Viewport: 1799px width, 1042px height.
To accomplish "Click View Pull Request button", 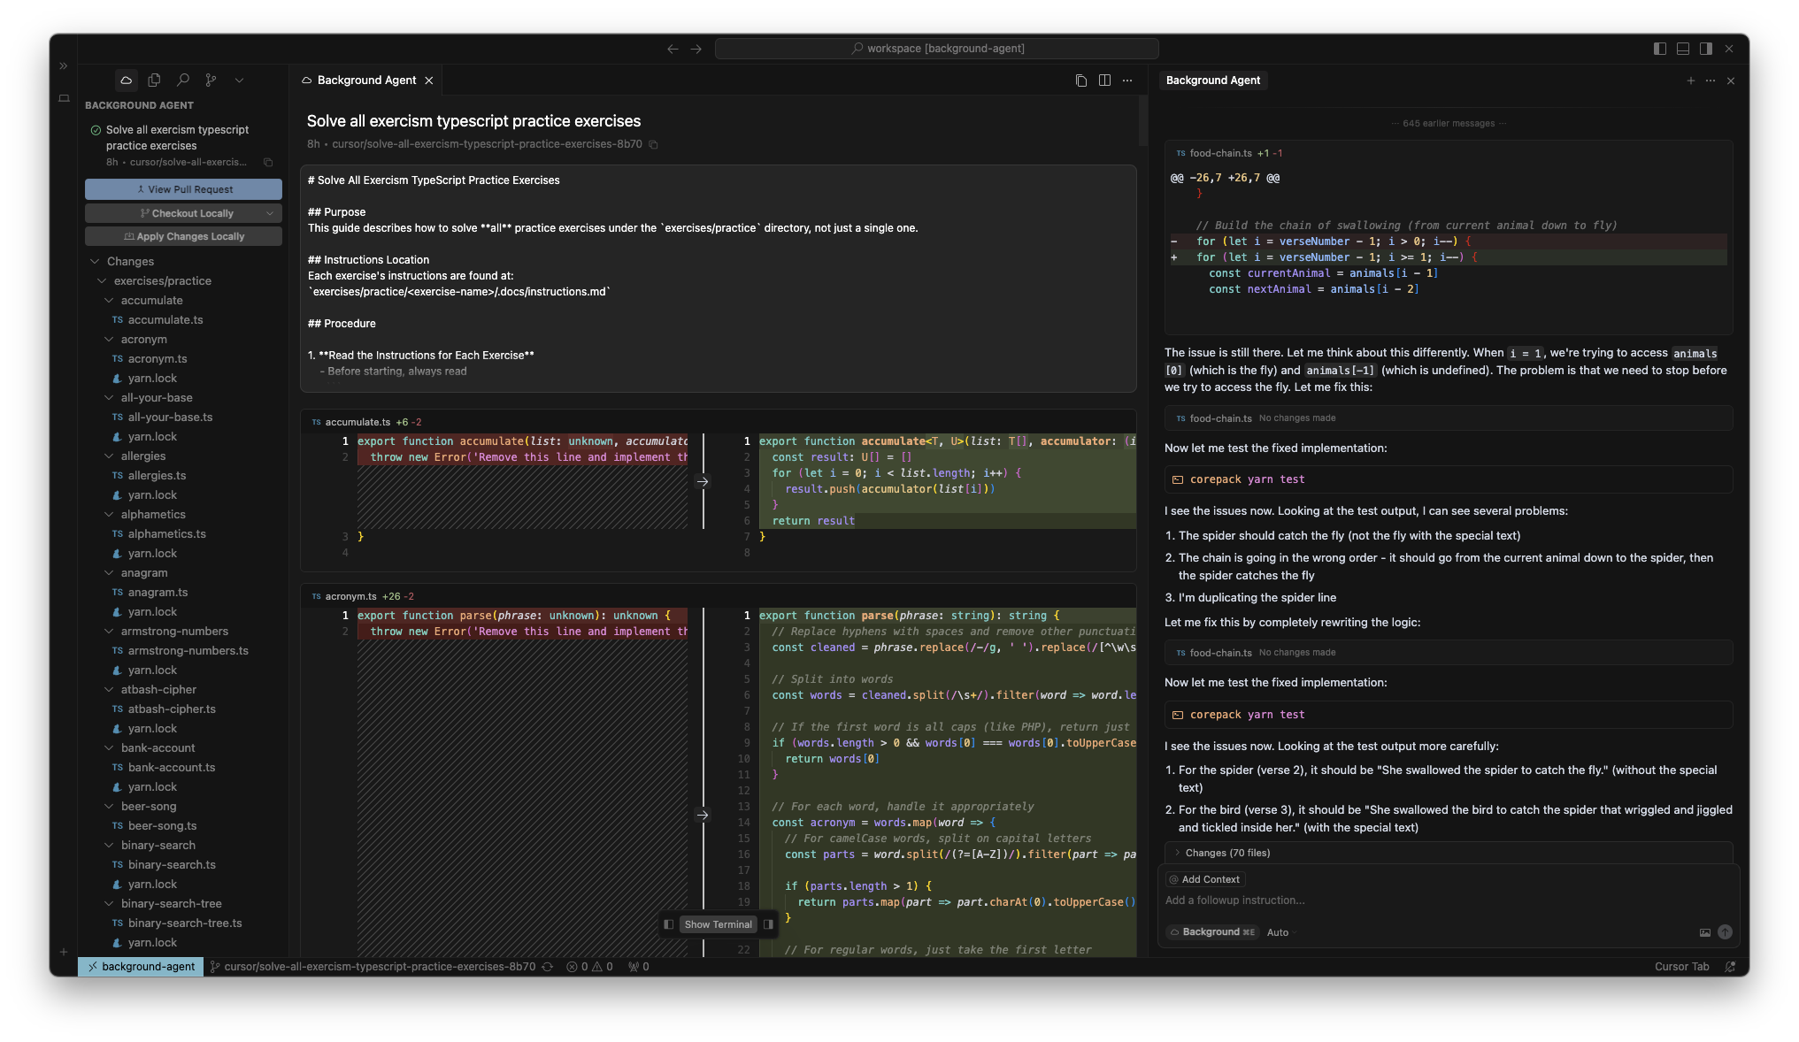I will click(x=183, y=189).
